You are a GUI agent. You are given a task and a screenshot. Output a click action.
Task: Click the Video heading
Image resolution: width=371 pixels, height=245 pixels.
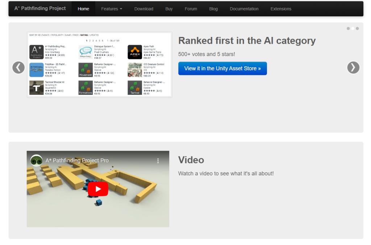tap(191, 160)
